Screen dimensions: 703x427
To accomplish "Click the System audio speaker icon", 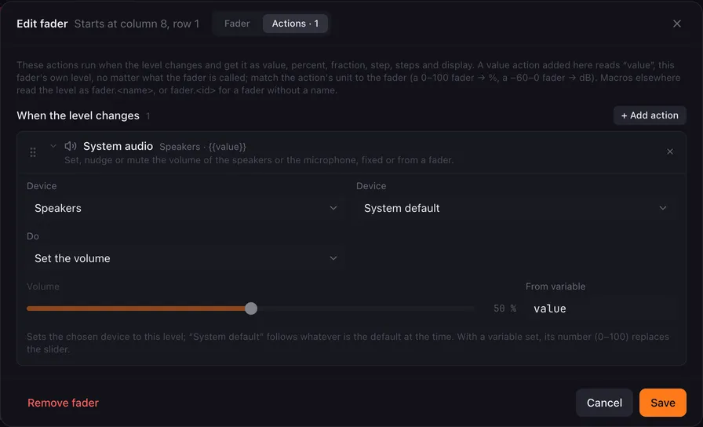I will pos(71,146).
